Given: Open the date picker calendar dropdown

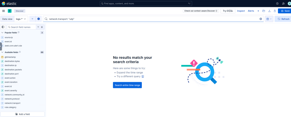Looking at the screenshot, I should (269, 19).
